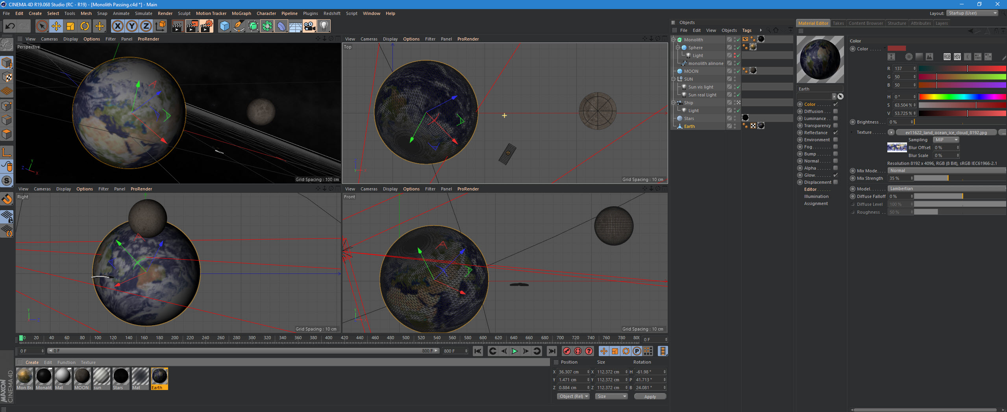The height and width of the screenshot is (412, 1007).
Task: Click the red color swatch
Action: coord(897,48)
